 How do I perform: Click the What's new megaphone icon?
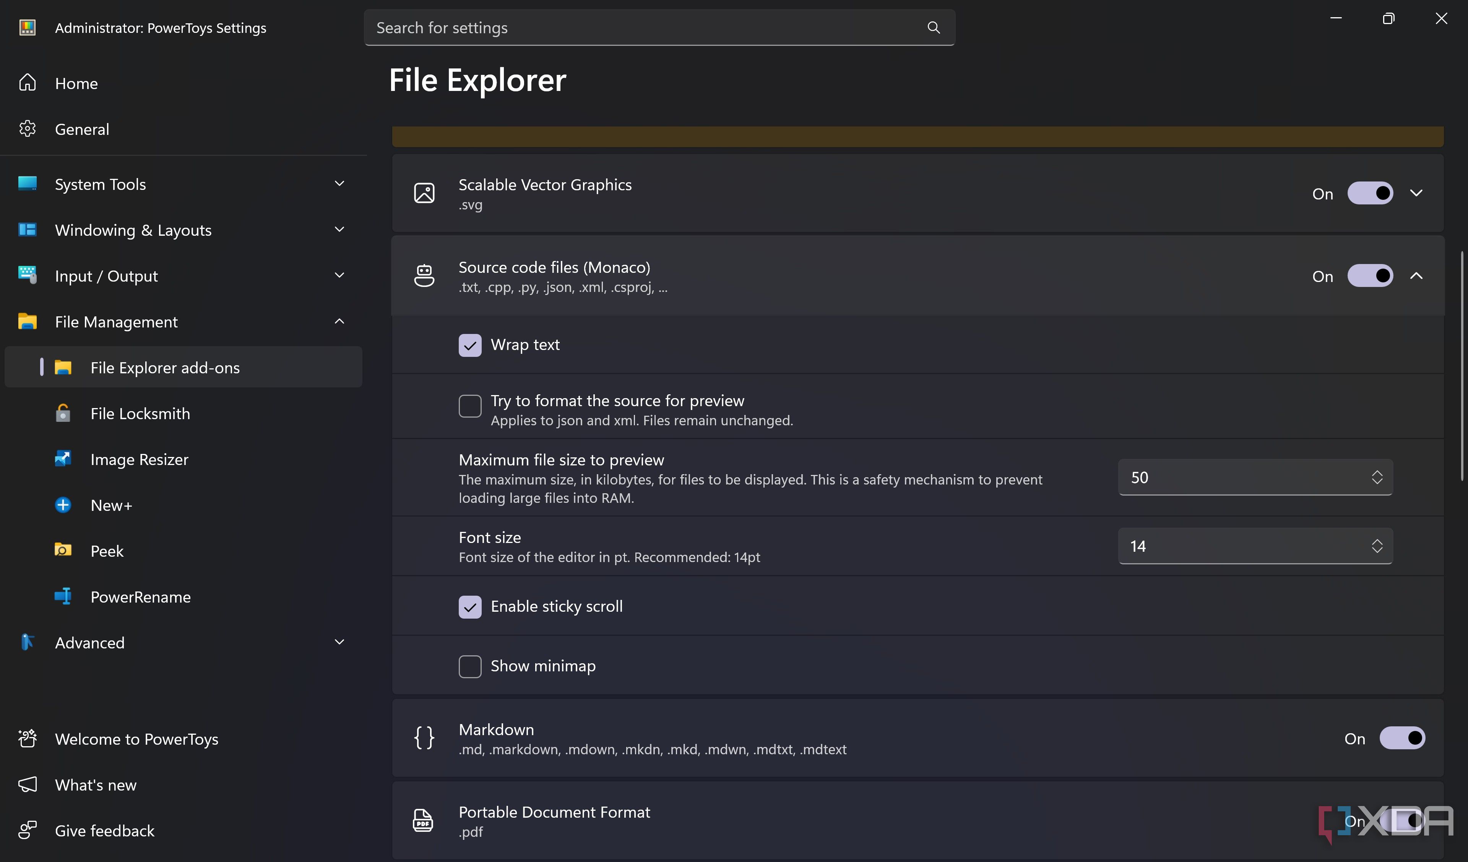[28, 784]
